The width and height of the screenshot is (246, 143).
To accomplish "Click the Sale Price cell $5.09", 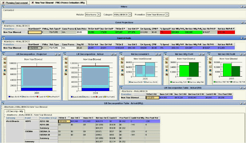I will [x=82, y=32].
